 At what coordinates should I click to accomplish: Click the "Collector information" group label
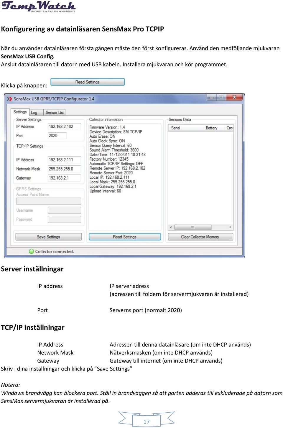coord(106,120)
